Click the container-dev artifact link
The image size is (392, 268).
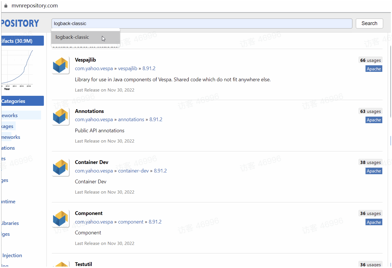click(133, 171)
